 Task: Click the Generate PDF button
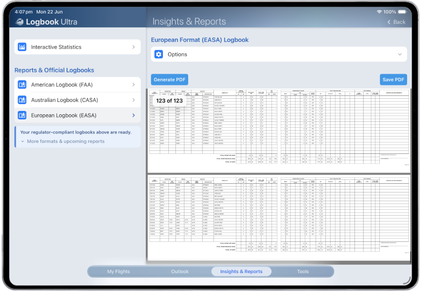(169, 79)
